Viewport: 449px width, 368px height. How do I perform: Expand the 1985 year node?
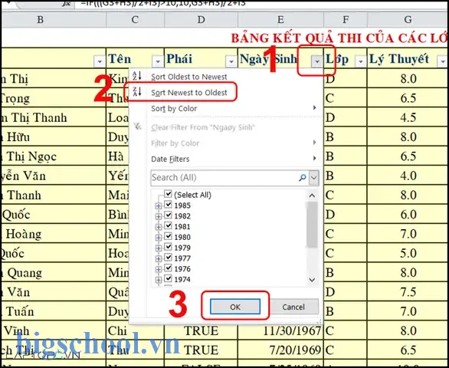159,206
